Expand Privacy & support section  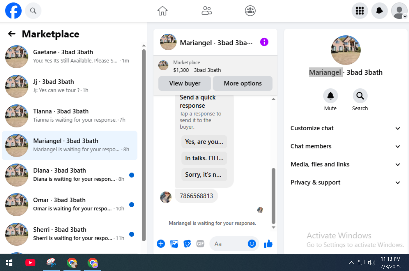point(346,182)
